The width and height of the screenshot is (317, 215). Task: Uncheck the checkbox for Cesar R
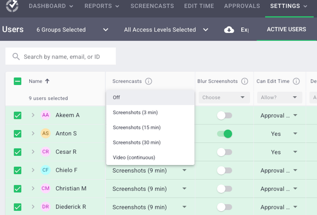pyautogui.click(x=18, y=152)
